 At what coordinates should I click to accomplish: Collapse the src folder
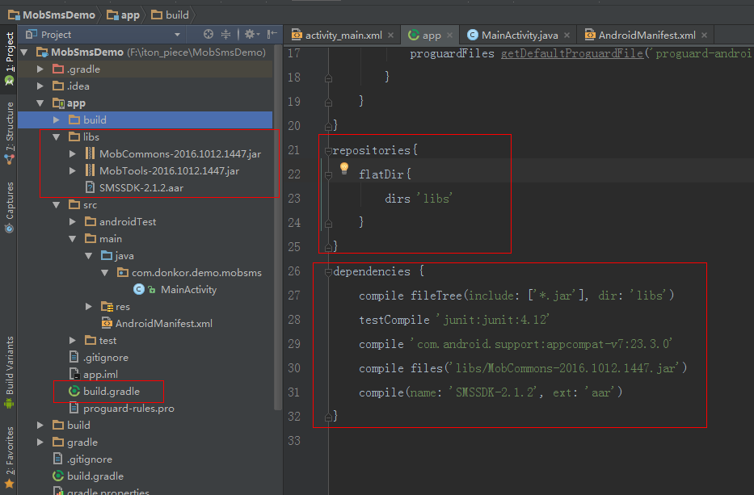(57, 205)
